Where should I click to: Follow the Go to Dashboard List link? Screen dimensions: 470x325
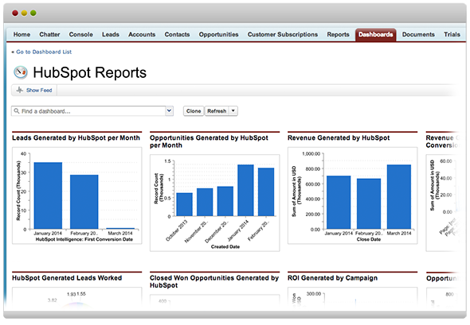click(x=44, y=52)
